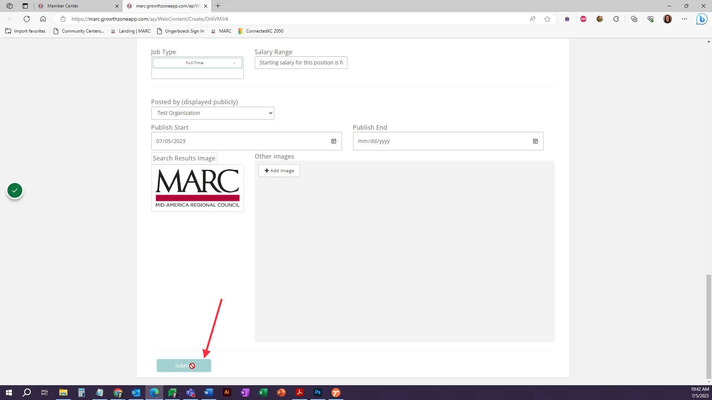
Task: Open Excel from taskbar
Action: (x=263, y=393)
